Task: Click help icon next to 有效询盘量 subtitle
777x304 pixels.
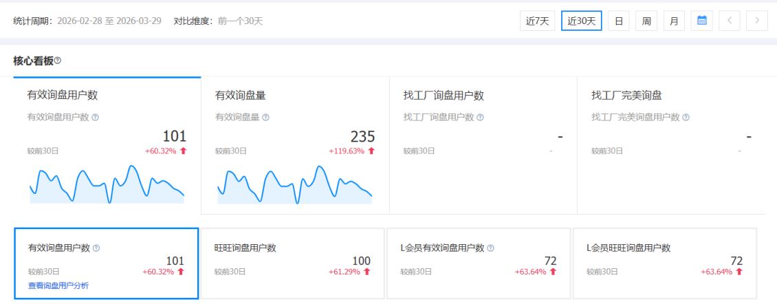Action: 265,117
